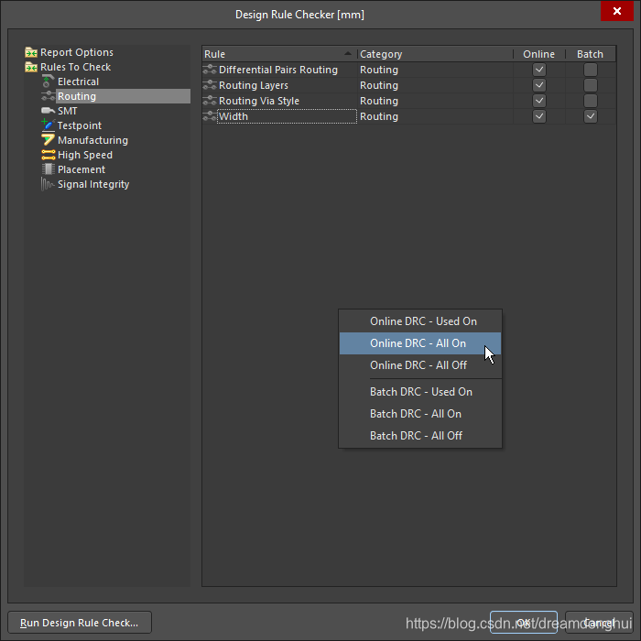Click the Differential Pairs Routing rule icon
641x641 pixels.
210,70
